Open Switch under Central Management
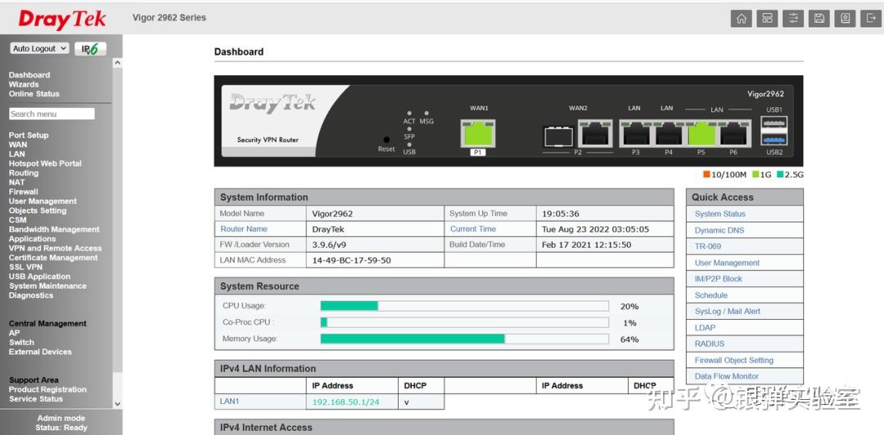Image resolution: width=884 pixels, height=435 pixels. coord(21,343)
